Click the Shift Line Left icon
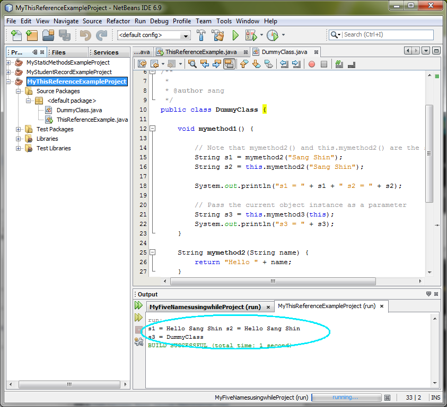 (x=284, y=64)
